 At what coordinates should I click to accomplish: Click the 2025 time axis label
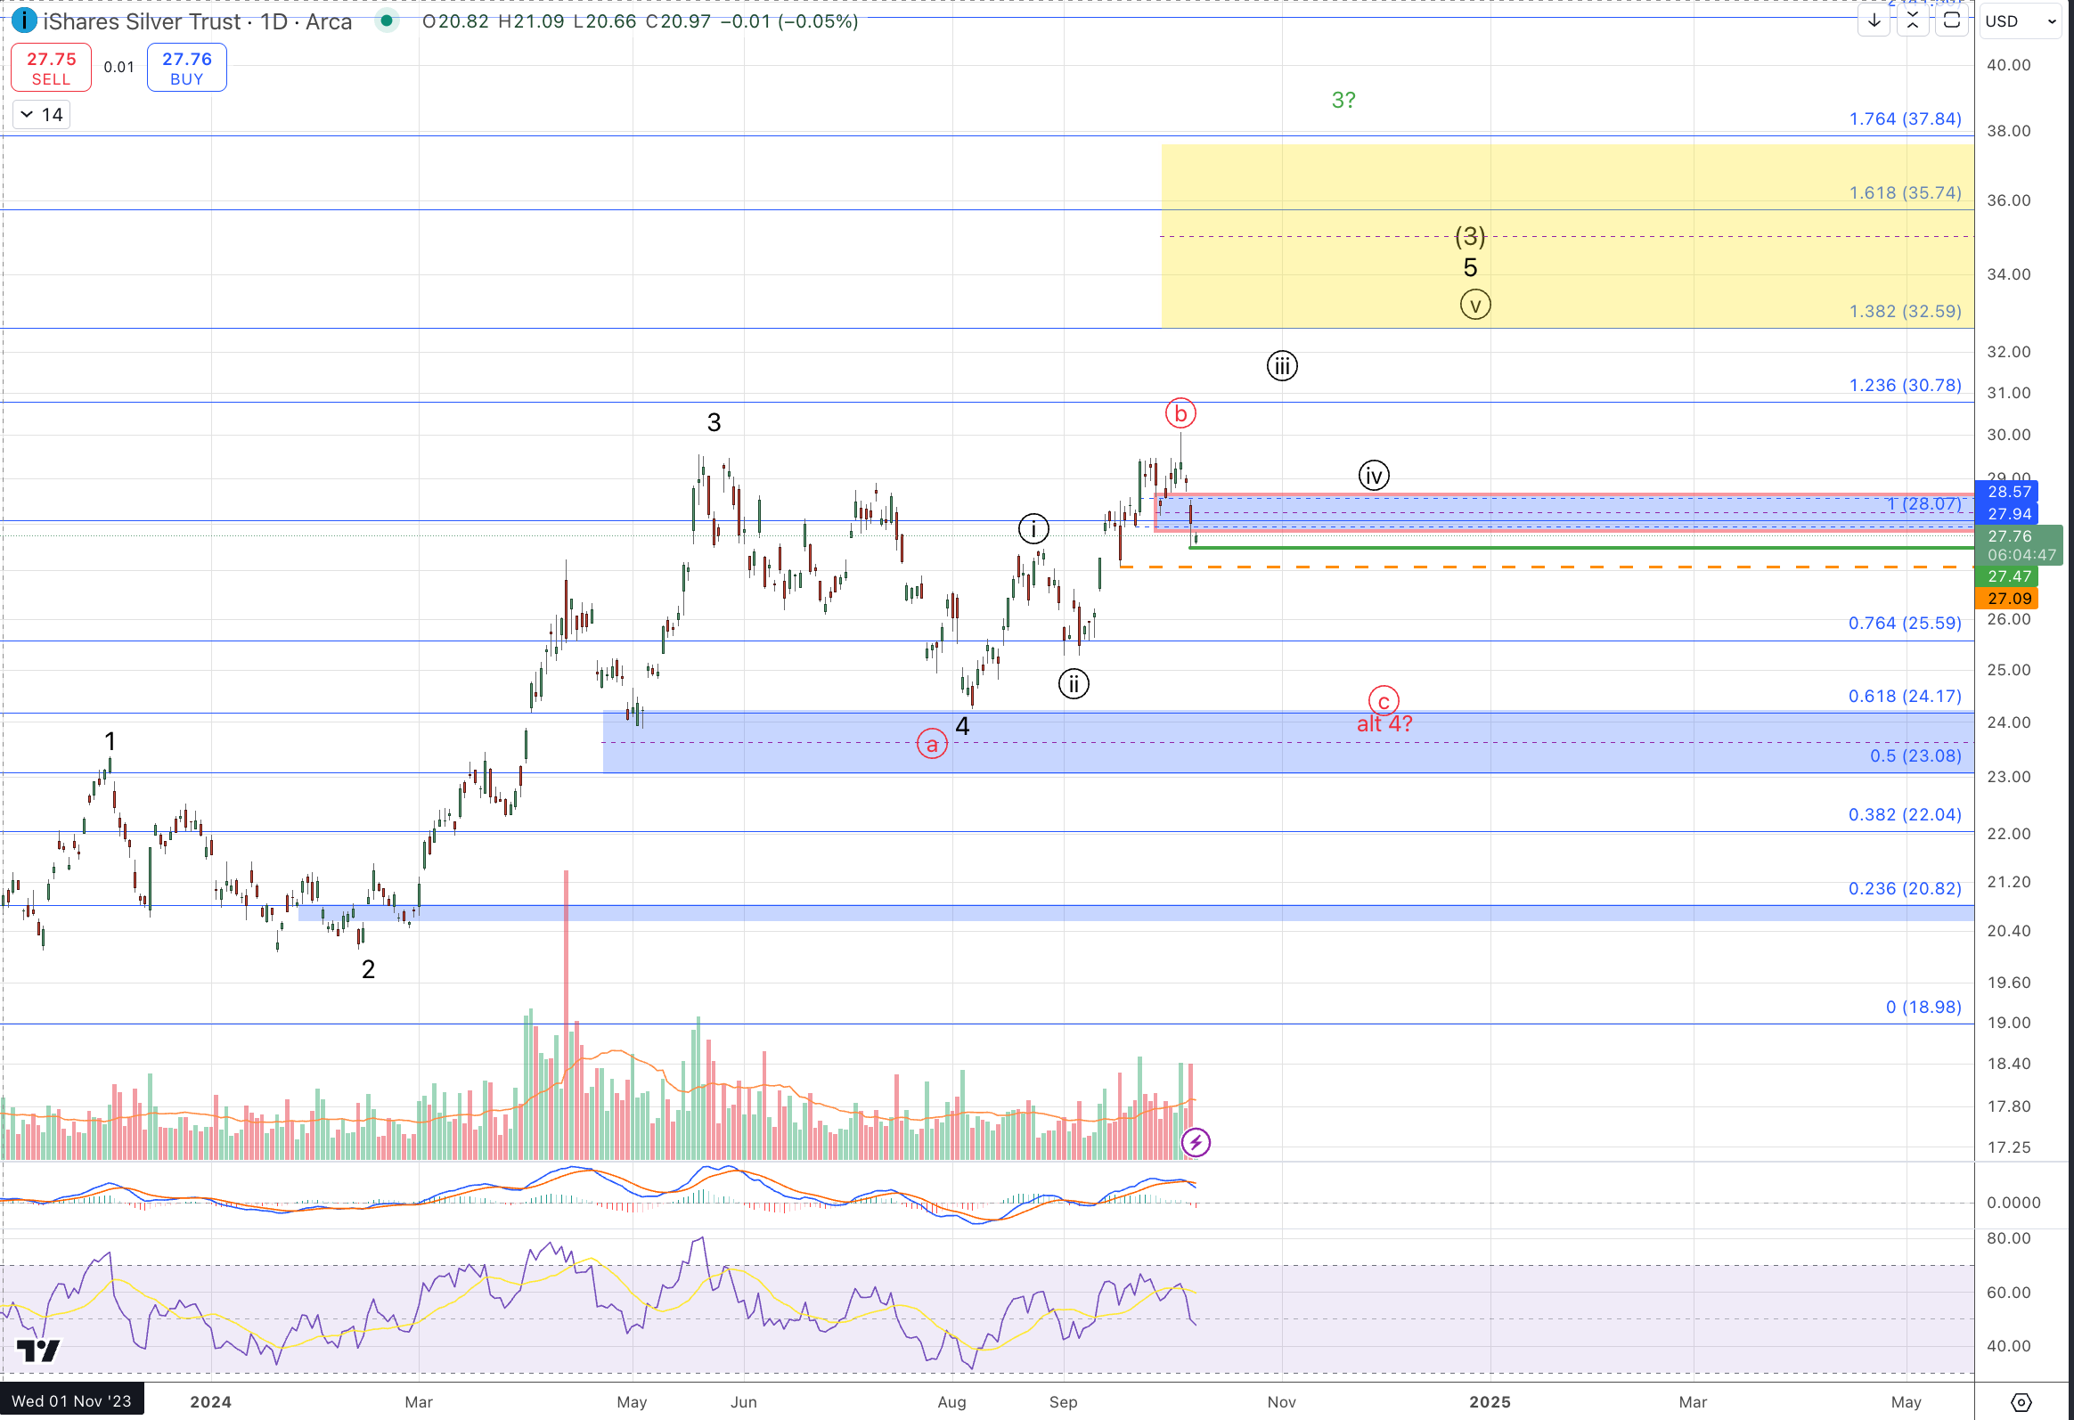coord(1490,1402)
